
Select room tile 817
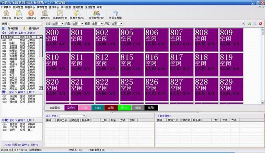click(181, 65)
